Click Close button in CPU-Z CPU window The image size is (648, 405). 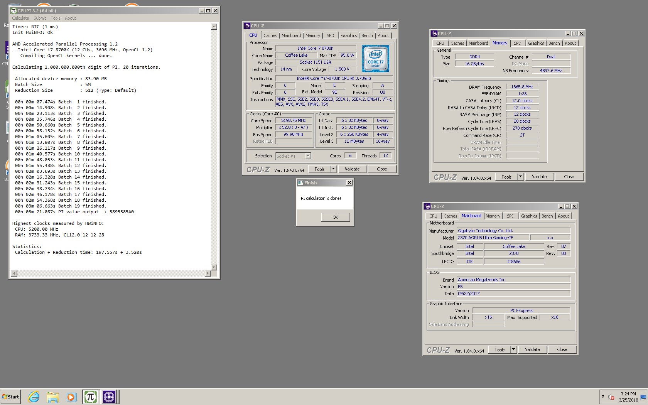pos(382,169)
